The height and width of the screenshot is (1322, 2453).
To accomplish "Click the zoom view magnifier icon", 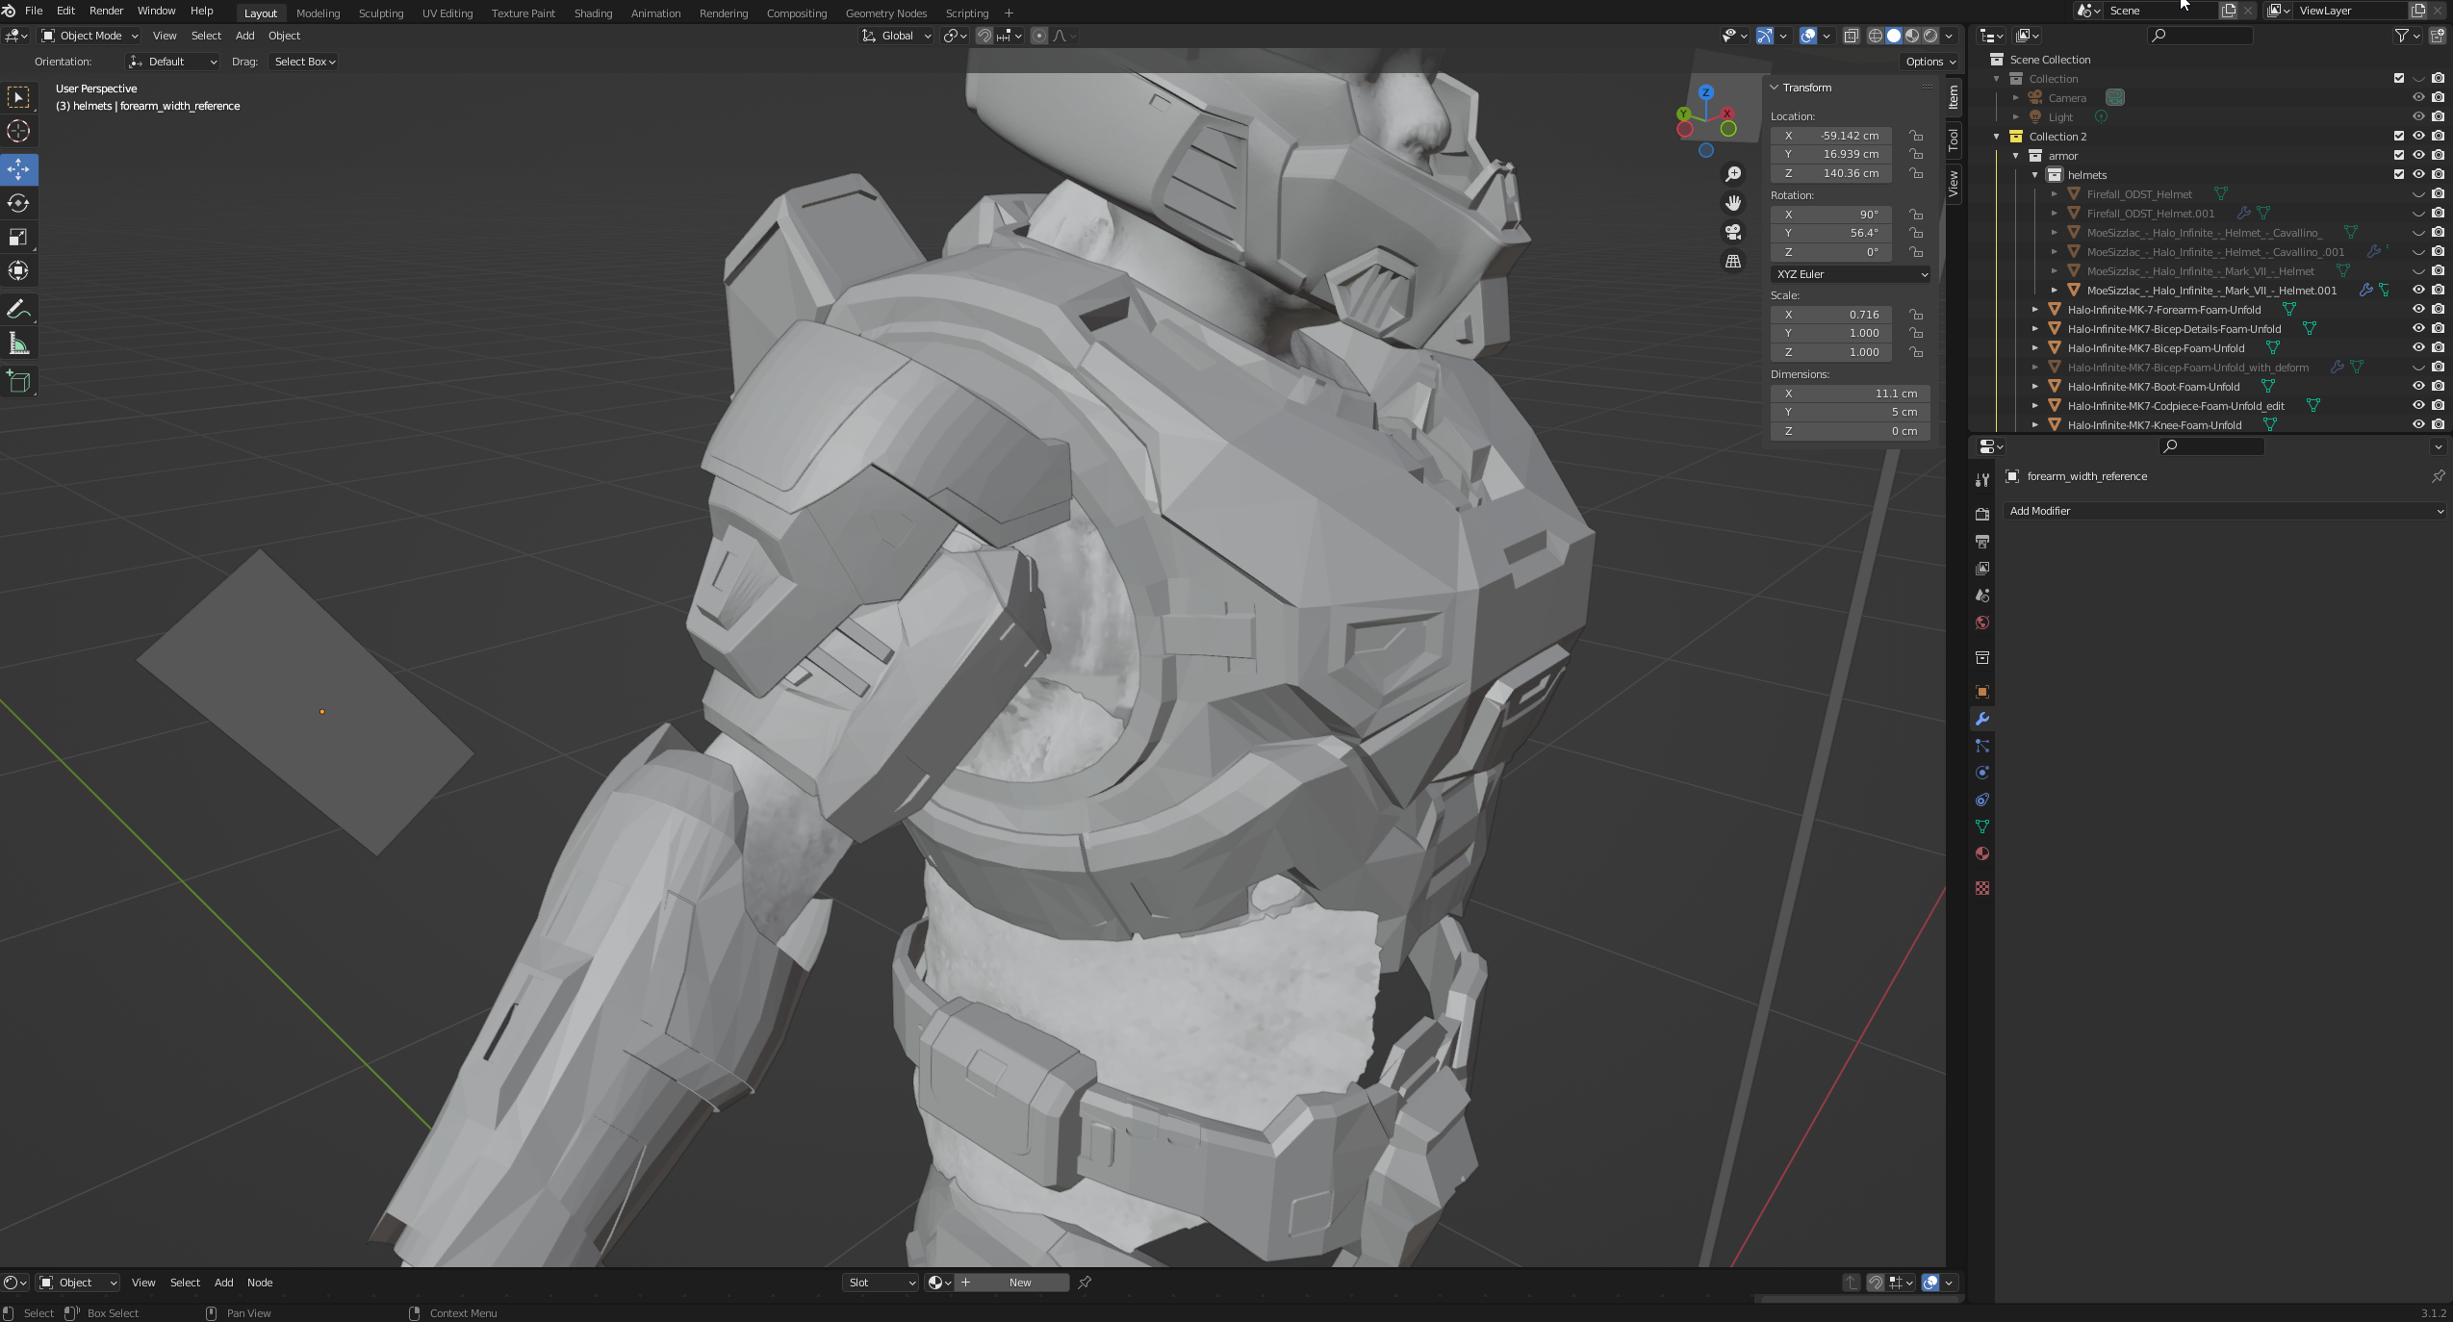I will pos(1733,174).
